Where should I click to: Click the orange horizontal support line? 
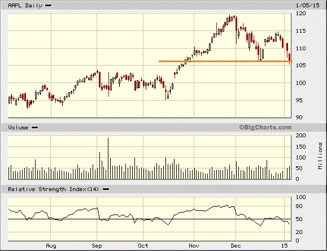[x=225, y=61]
